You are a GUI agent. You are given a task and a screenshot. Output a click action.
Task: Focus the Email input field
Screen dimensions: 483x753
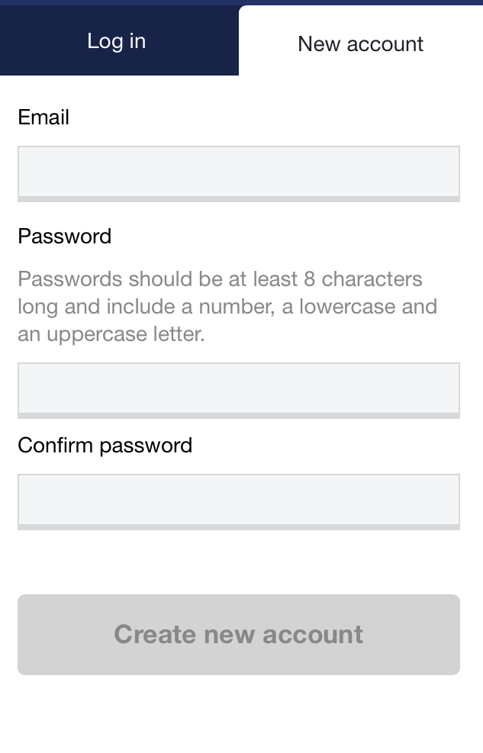point(239,174)
